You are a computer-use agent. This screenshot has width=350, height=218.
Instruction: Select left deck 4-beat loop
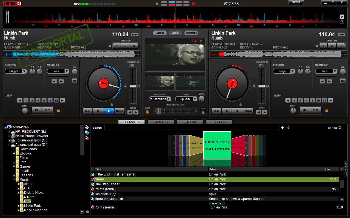(38, 100)
